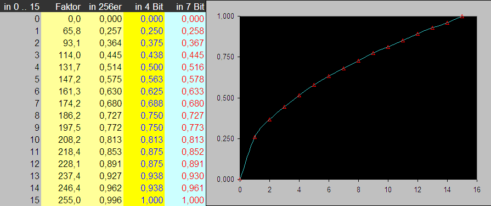Select the Faktor cell showing 65,8
491x206 pixels.
[62, 31]
